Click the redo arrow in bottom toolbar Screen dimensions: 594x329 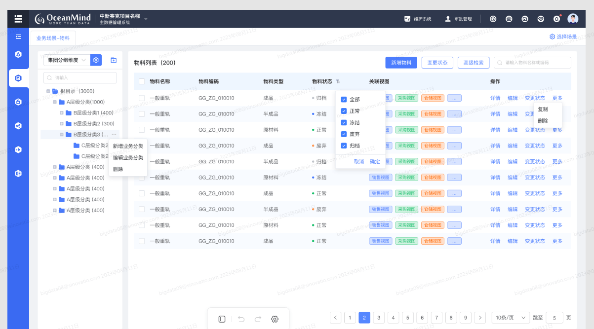[x=258, y=319]
